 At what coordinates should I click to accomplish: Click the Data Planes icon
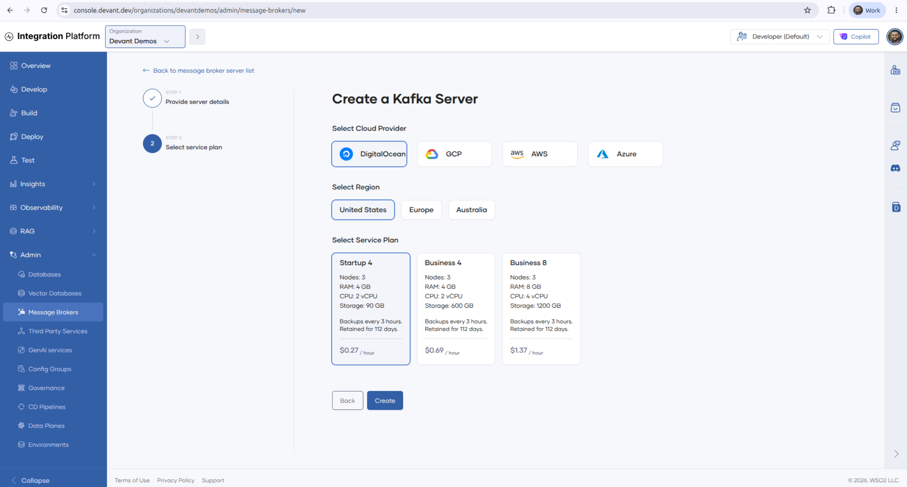(x=22, y=425)
